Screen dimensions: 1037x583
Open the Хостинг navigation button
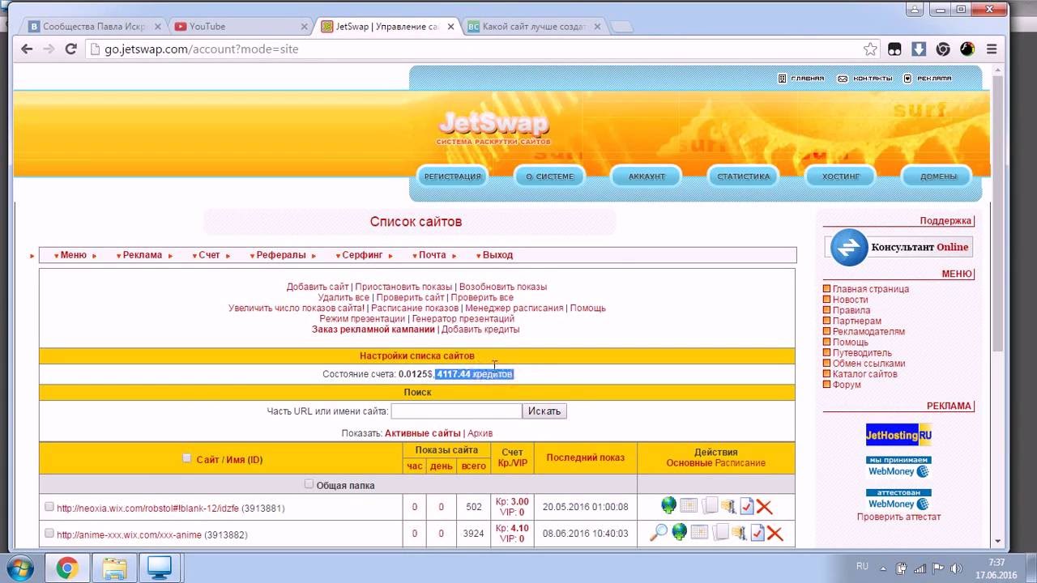[x=841, y=176]
